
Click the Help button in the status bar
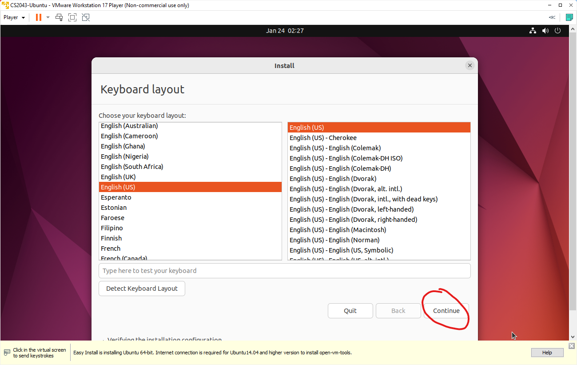pyautogui.click(x=547, y=352)
